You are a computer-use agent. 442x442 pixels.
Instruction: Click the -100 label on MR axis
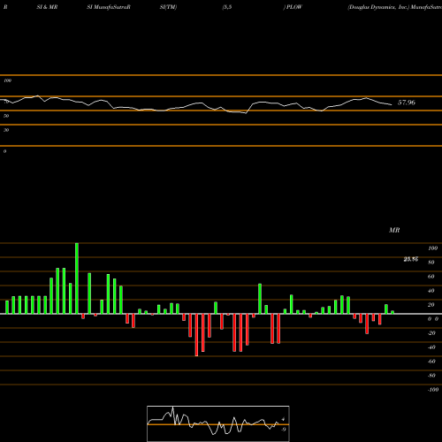click(x=433, y=390)
